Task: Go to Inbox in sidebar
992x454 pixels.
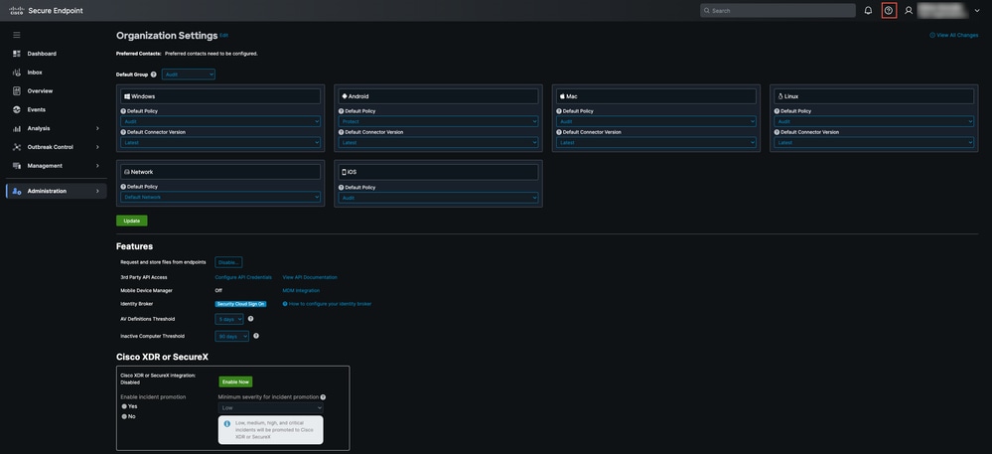Action: coord(35,73)
